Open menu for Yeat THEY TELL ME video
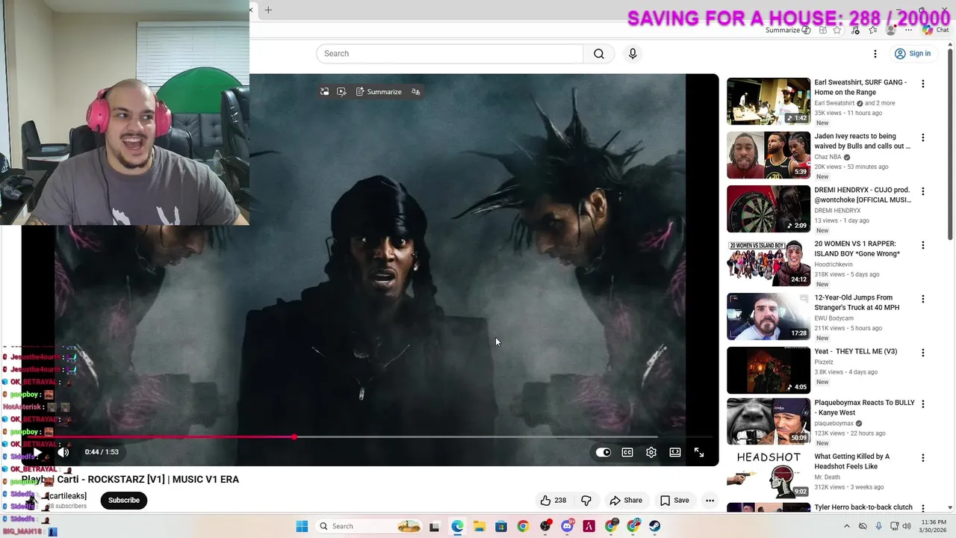Screen dimensions: 956x538 coord(923,353)
